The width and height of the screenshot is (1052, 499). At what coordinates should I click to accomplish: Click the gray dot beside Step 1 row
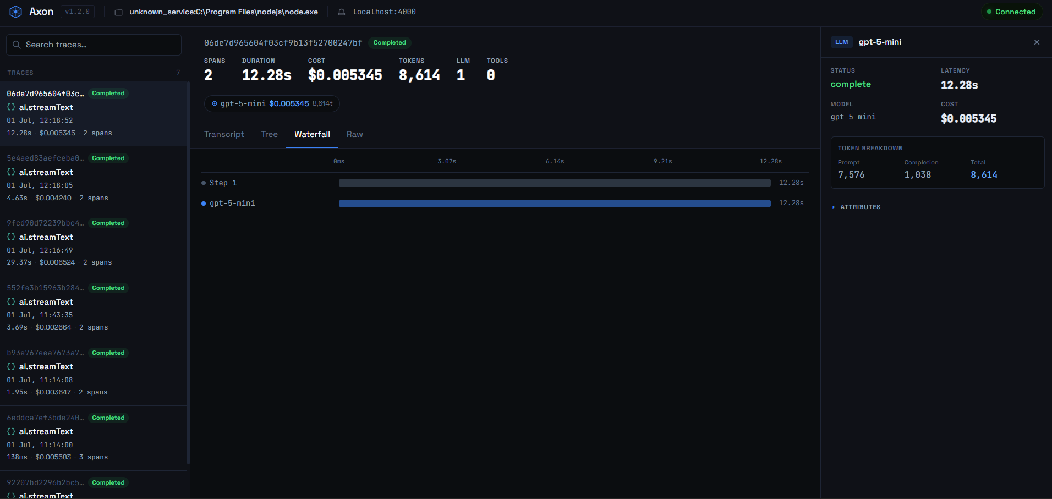204,183
